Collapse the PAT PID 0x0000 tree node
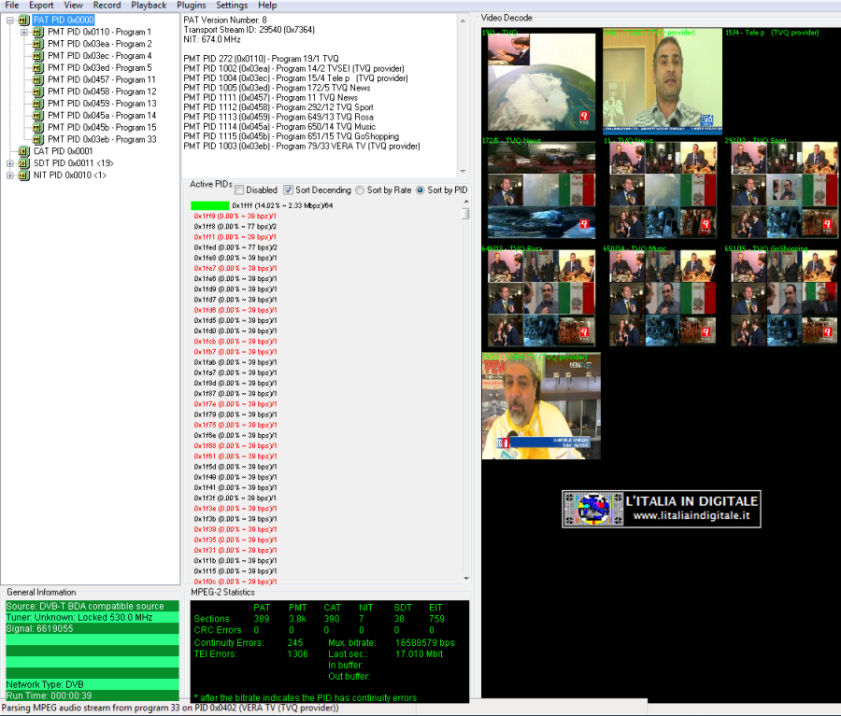 tap(9, 21)
